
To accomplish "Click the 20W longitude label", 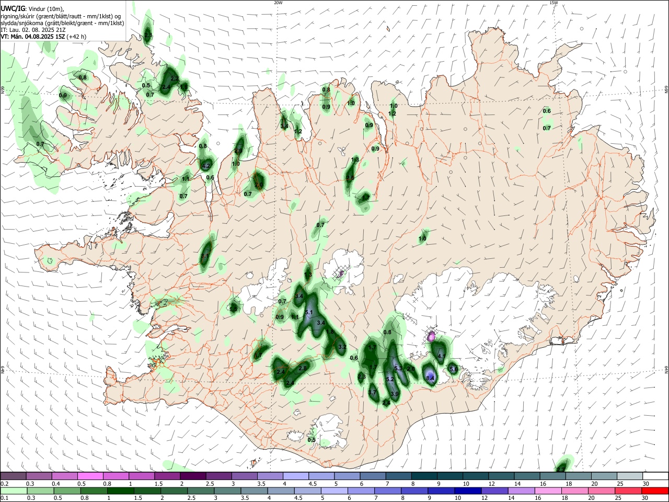I will (278, 3).
